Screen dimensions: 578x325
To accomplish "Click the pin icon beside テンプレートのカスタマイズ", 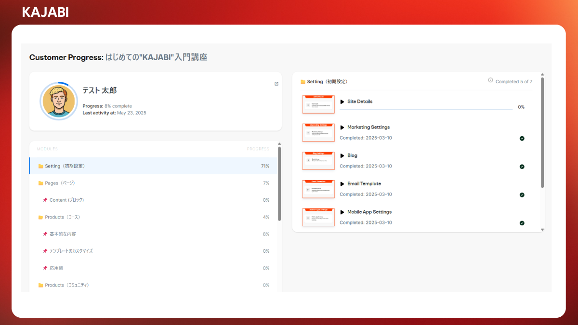I will (x=45, y=251).
